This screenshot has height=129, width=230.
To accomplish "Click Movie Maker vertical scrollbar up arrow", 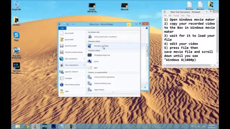I will (x=147, y=44).
